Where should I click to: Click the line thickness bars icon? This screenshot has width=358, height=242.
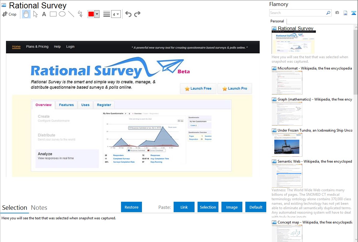click(x=107, y=14)
